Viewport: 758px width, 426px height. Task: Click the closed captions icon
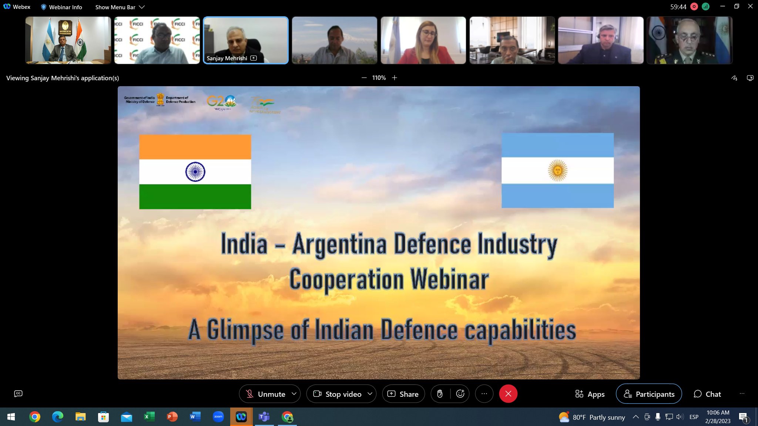pyautogui.click(x=18, y=393)
